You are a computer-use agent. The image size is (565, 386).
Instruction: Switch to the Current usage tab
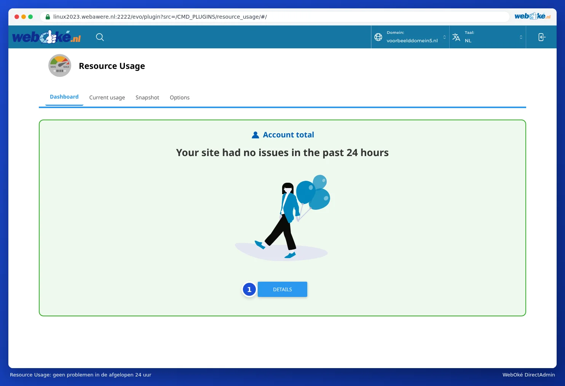point(107,97)
